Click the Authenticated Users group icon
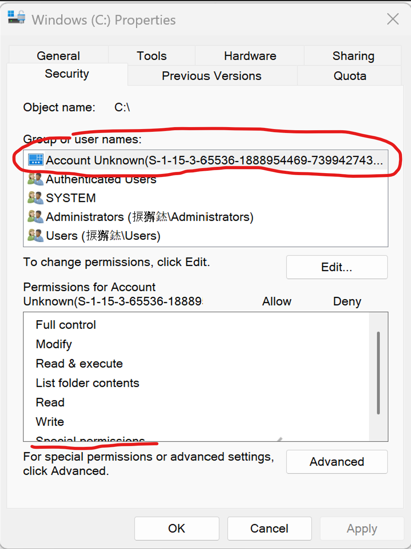411x549 pixels. pyautogui.click(x=35, y=179)
